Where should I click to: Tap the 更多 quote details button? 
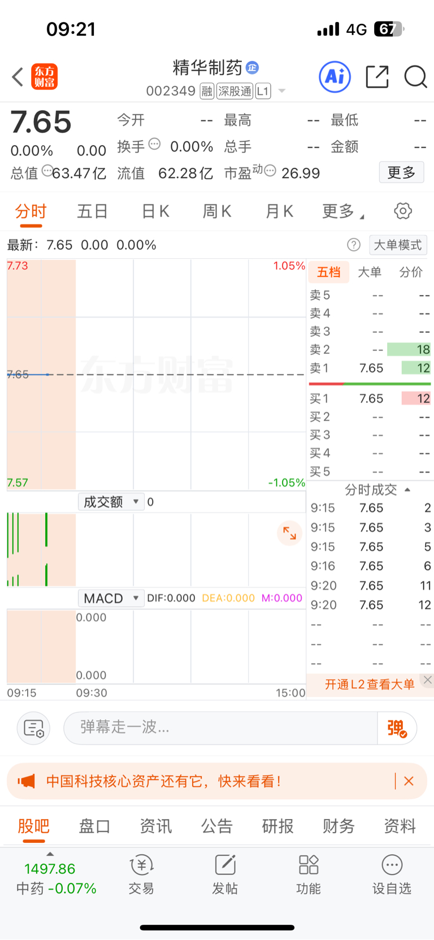(x=401, y=172)
